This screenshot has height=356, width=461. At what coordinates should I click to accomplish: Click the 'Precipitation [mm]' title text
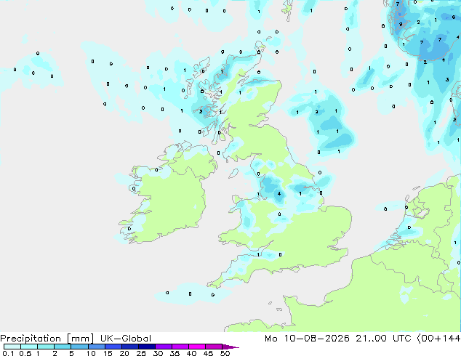point(47,339)
